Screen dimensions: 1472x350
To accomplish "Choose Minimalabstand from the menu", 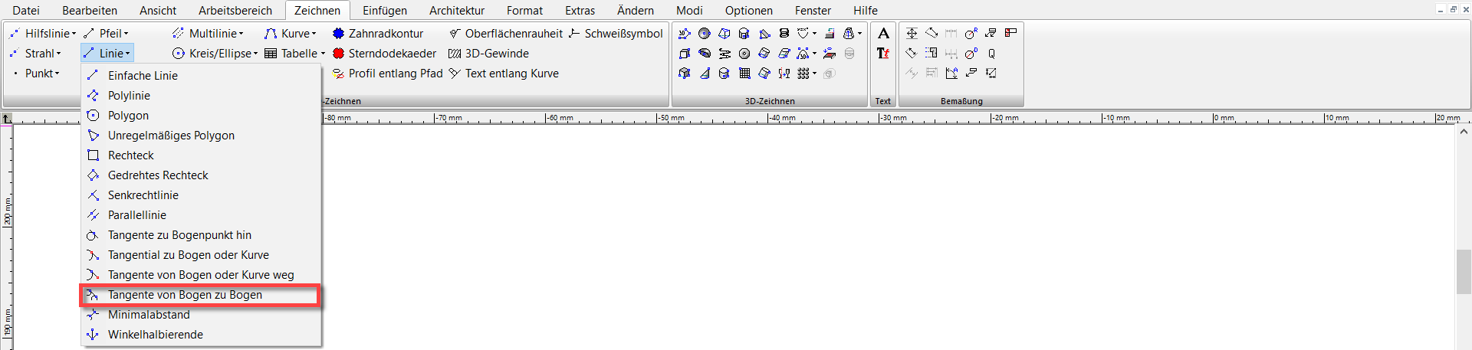I will 201,315.
